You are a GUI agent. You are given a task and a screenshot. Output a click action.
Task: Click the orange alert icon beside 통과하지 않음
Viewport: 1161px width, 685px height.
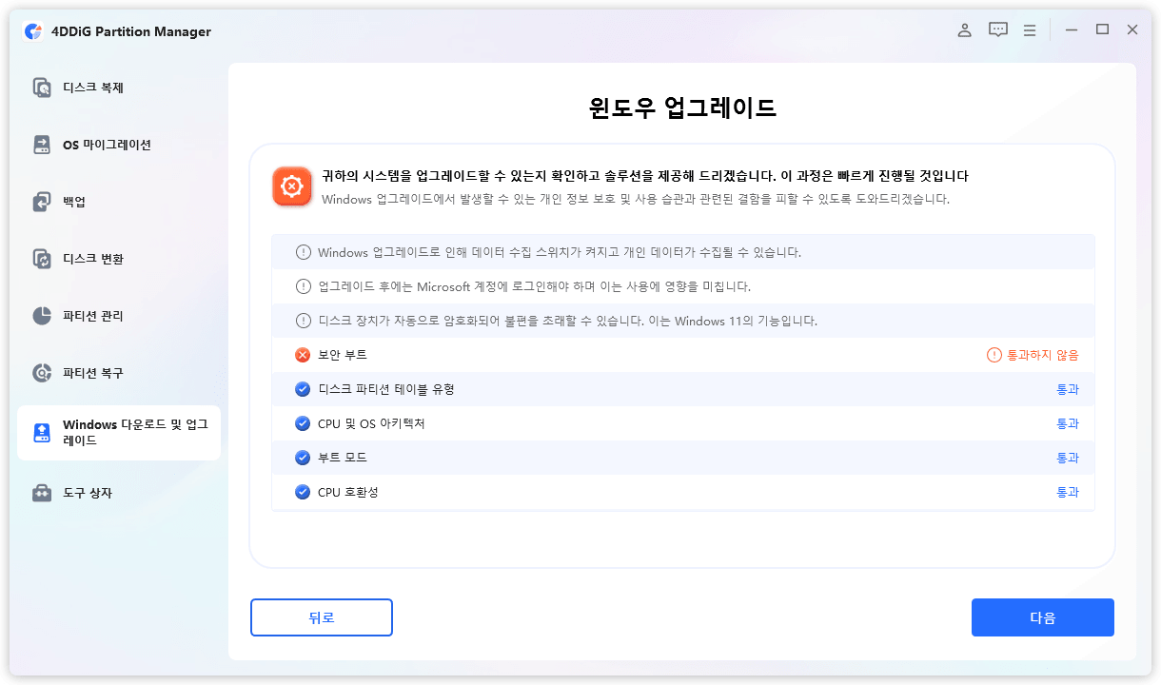(994, 355)
